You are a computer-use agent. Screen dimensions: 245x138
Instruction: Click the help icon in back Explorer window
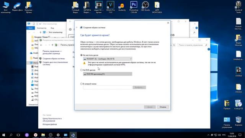tap(196, 28)
